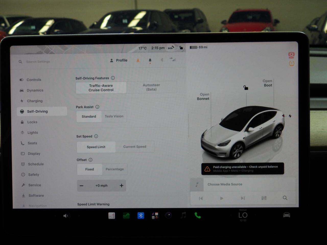This screenshot has height=245, width=327.
Task: Search media with magnifier icon
Action: [x=285, y=198]
